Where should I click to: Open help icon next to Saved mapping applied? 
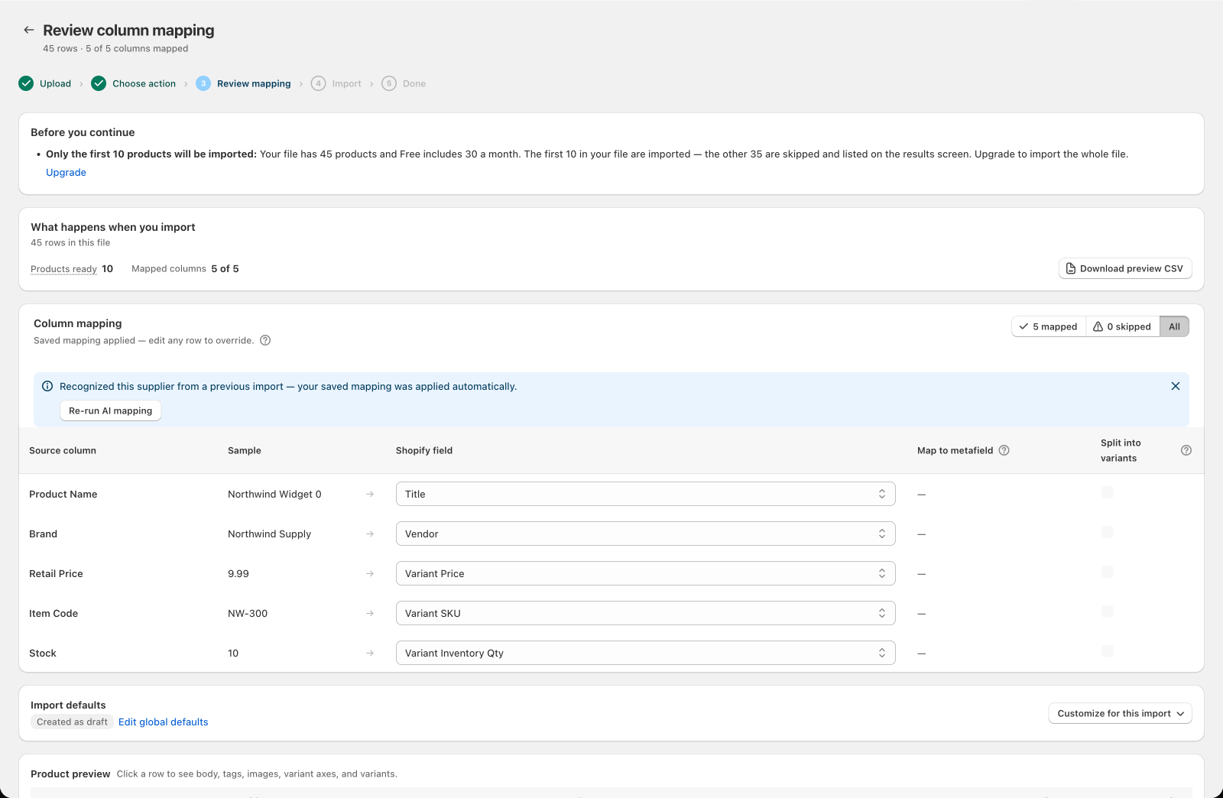[x=265, y=340]
